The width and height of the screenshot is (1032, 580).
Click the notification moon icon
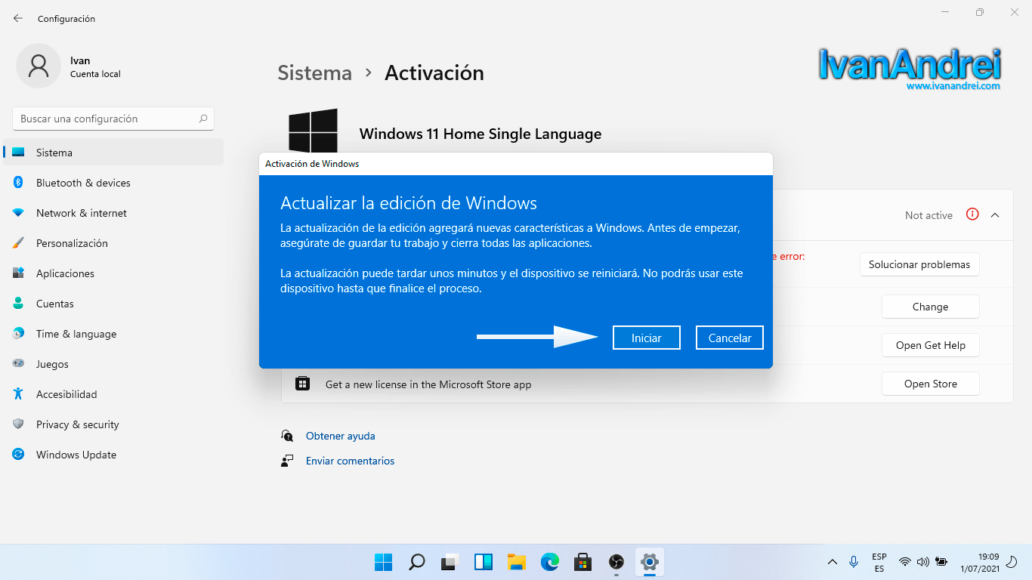tap(1012, 562)
